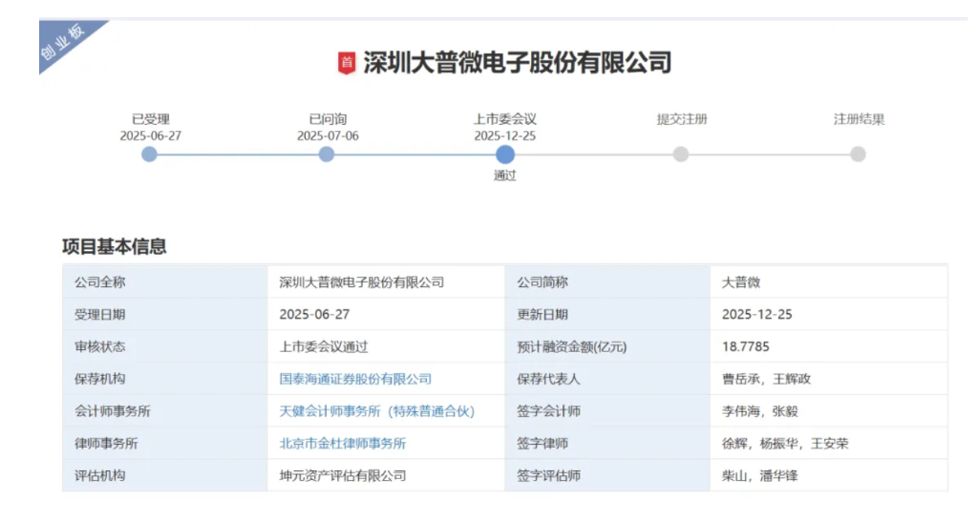
Task: Click the 上市委会议 stage label
Action: pos(505,119)
